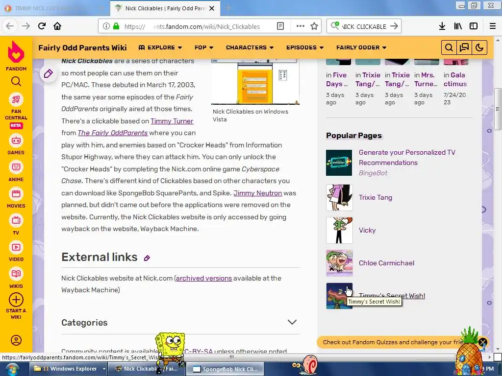Close the Nick Clickables browser tab

pos(212,8)
